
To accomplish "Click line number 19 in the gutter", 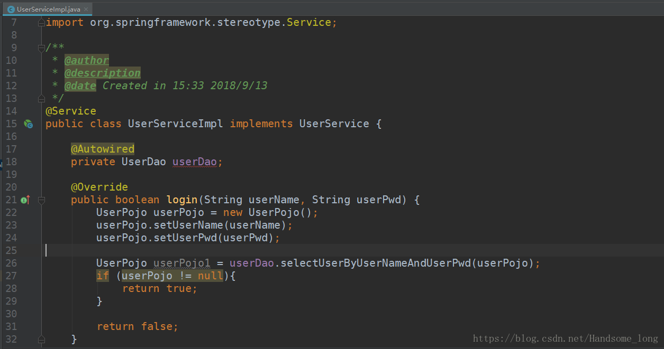I will (x=11, y=174).
